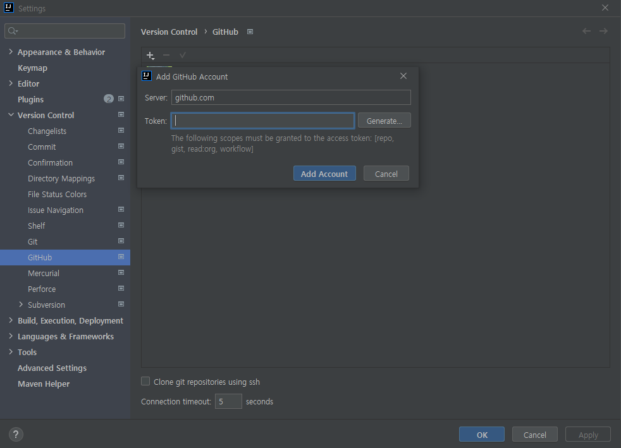Expand the Editor section
Image resolution: width=621 pixels, height=448 pixels.
click(x=11, y=83)
